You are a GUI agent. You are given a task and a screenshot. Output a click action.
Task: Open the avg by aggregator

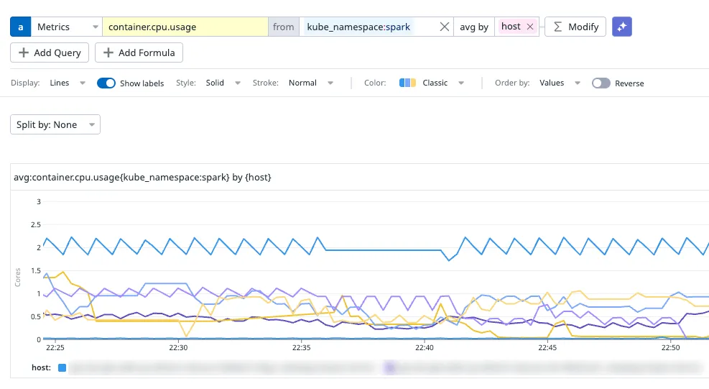click(474, 27)
